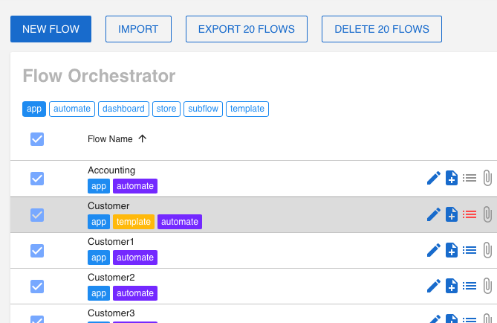
Task: Click the New Flow button
Action: (51, 29)
